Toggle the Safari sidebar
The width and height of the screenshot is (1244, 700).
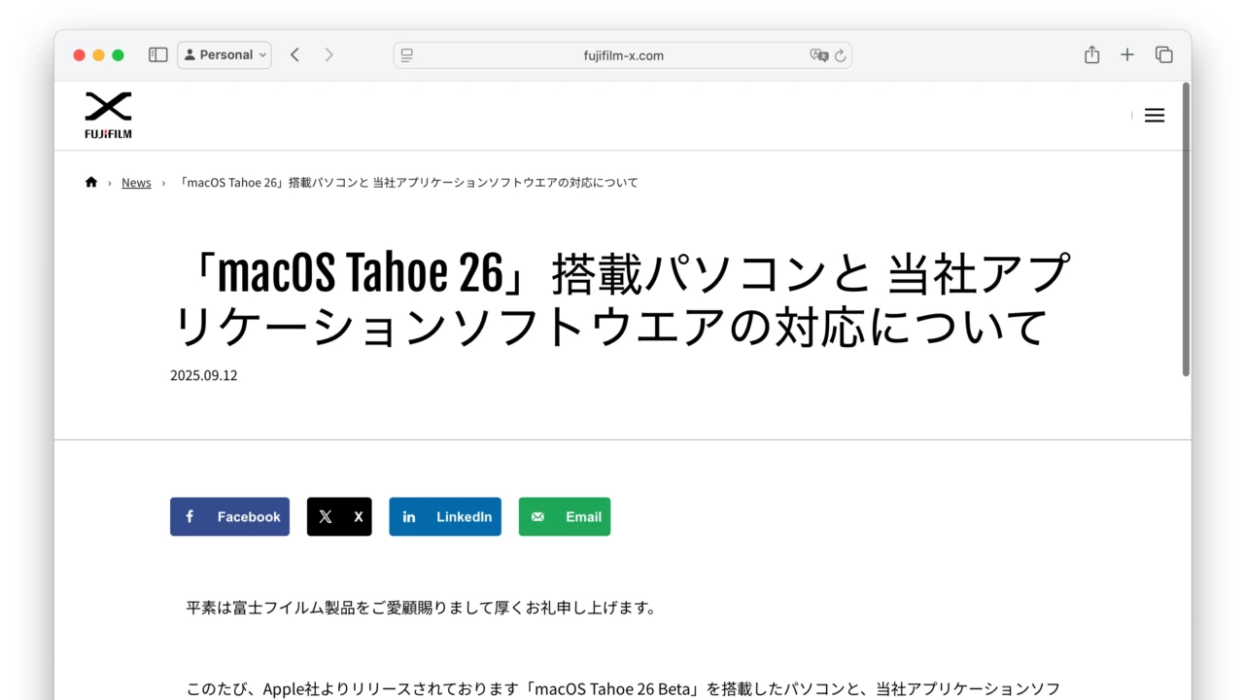(x=157, y=54)
